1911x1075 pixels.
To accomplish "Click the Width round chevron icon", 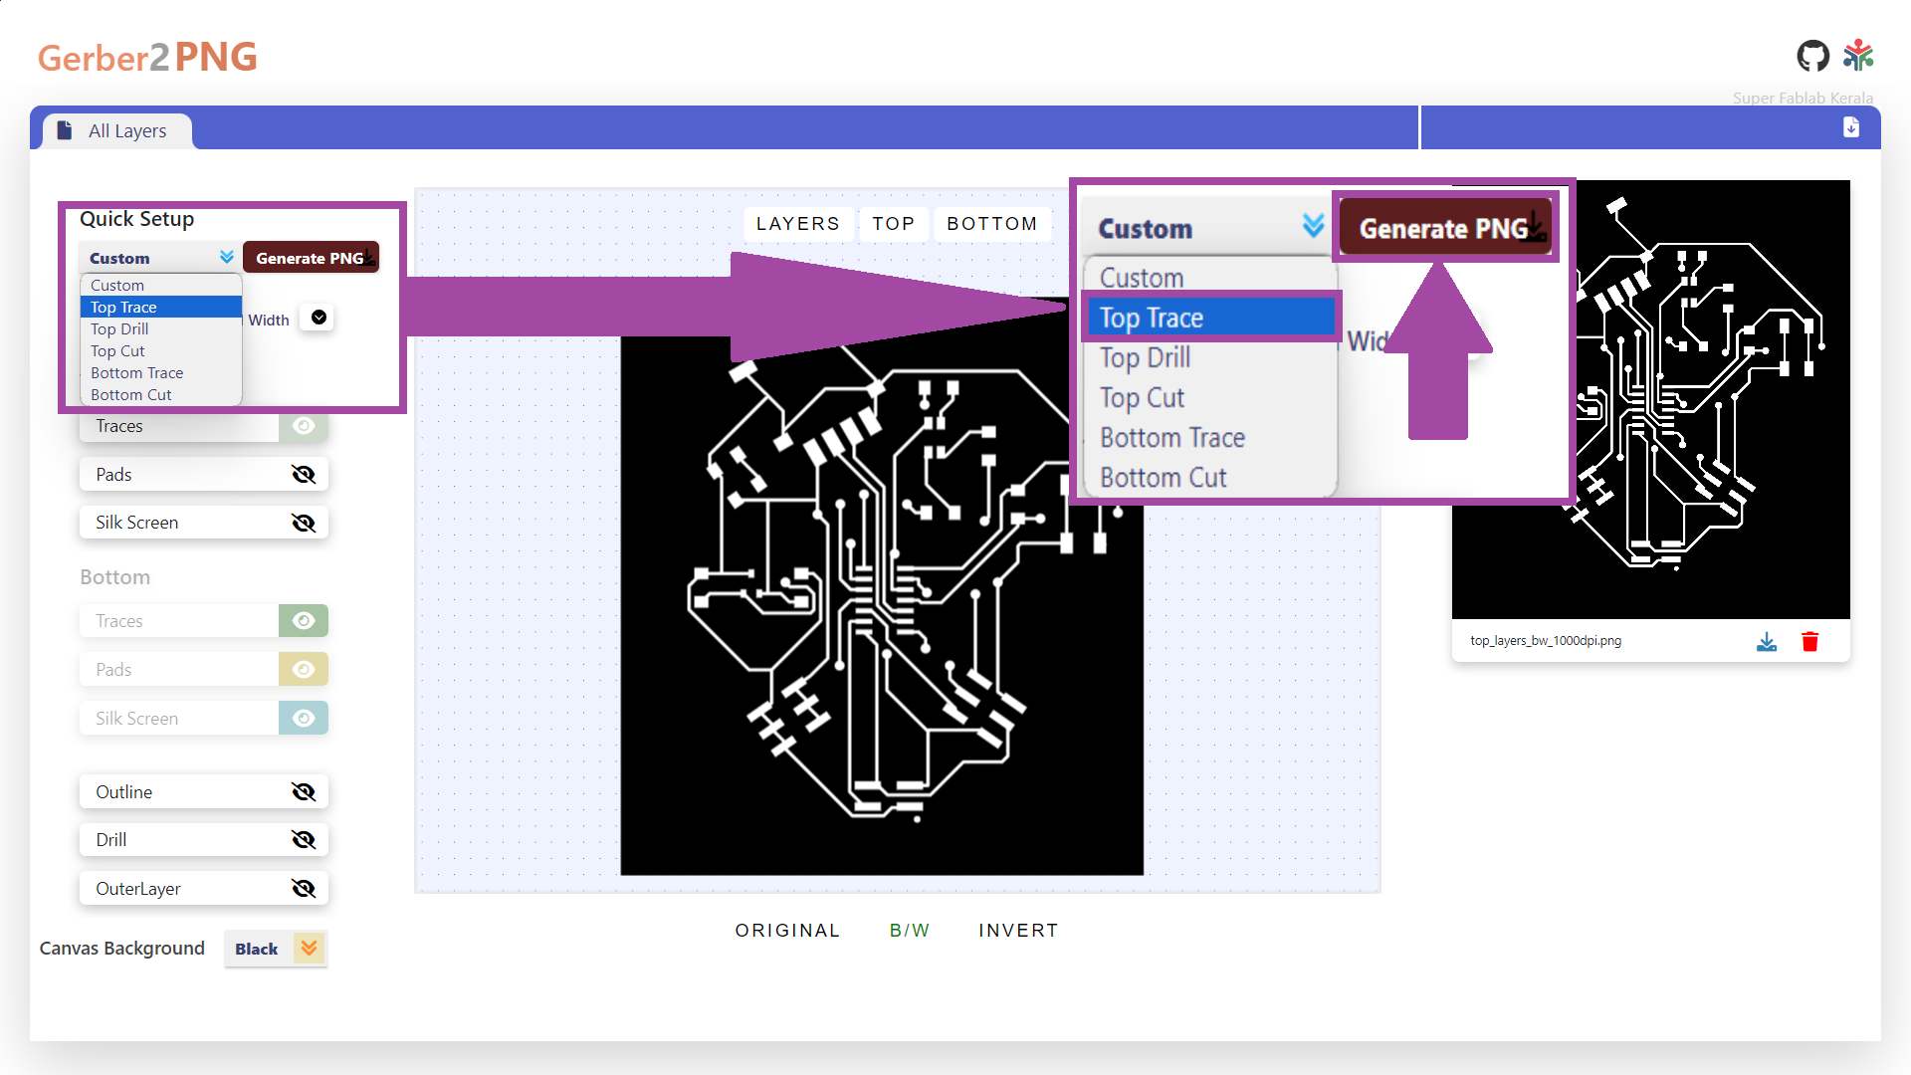I will click(x=318, y=318).
